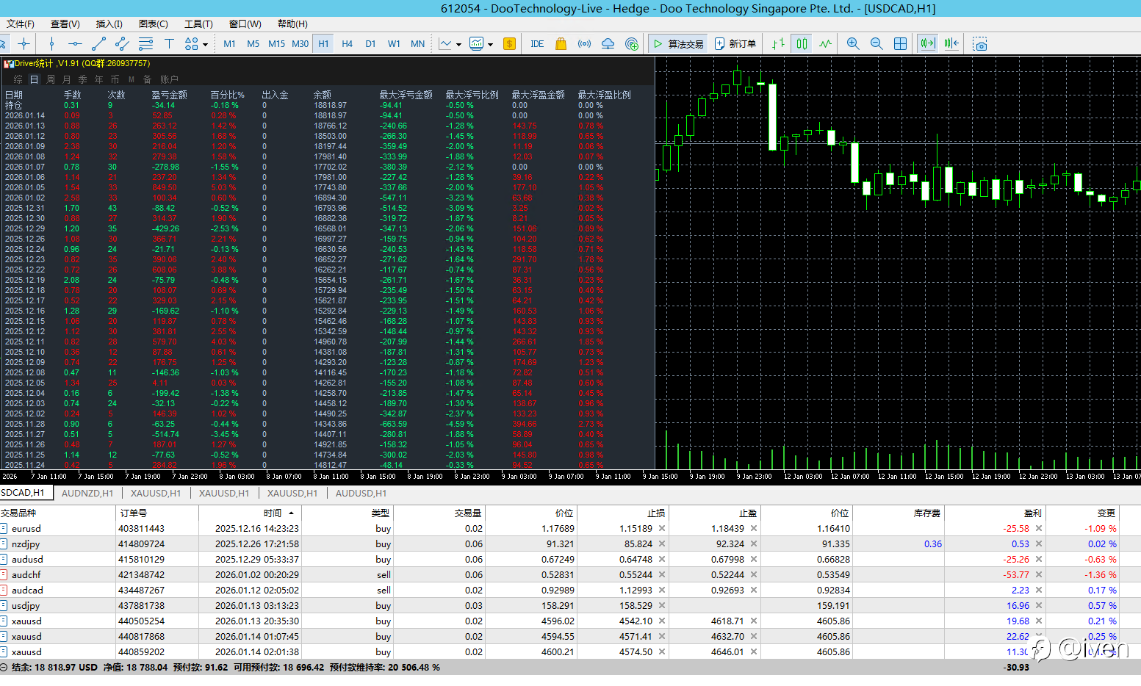Open the IDE editor from toolbar

(537, 44)
